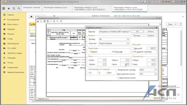Click the M- icon in title bar
The image size is (187, 105).
[169, 2]
